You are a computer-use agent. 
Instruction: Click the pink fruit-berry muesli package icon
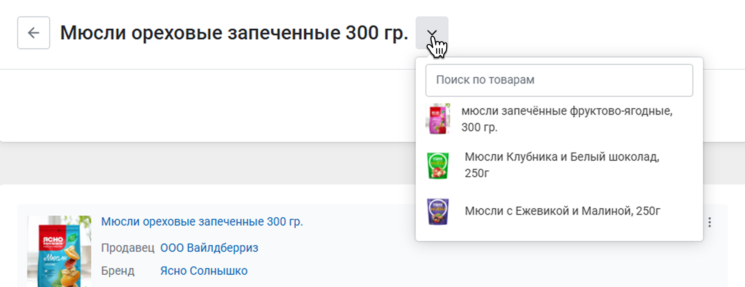(438, 119)
